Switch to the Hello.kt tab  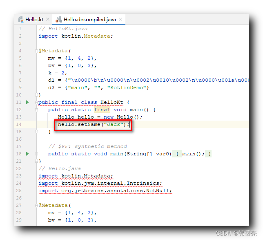34,20
